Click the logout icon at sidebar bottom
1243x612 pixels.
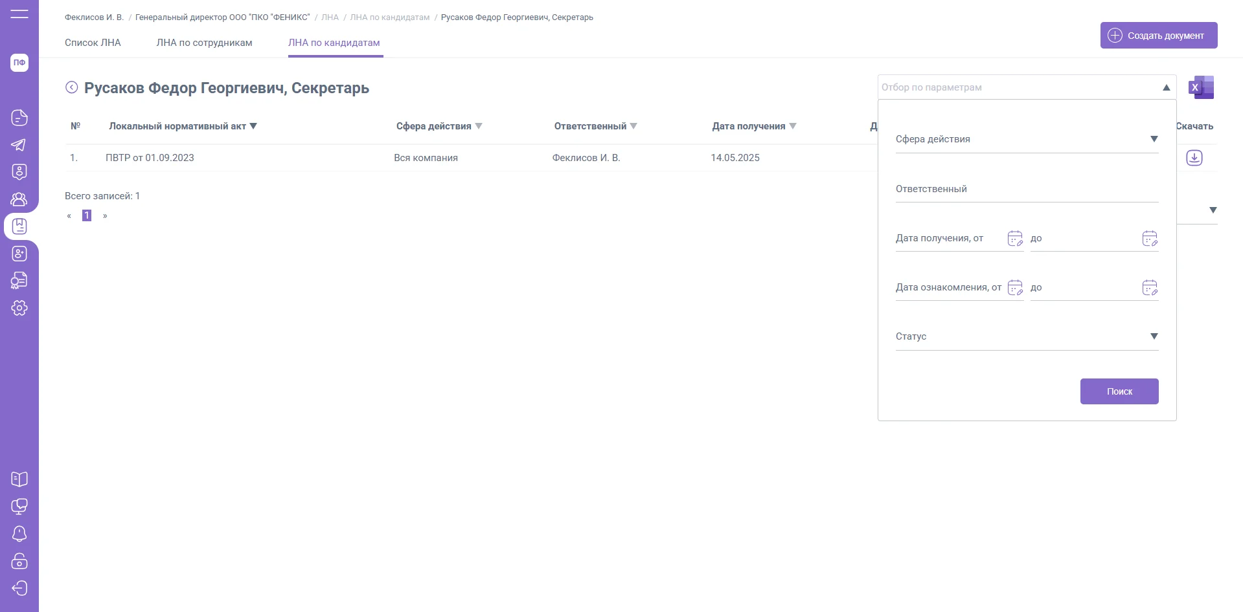pos(19,588)
